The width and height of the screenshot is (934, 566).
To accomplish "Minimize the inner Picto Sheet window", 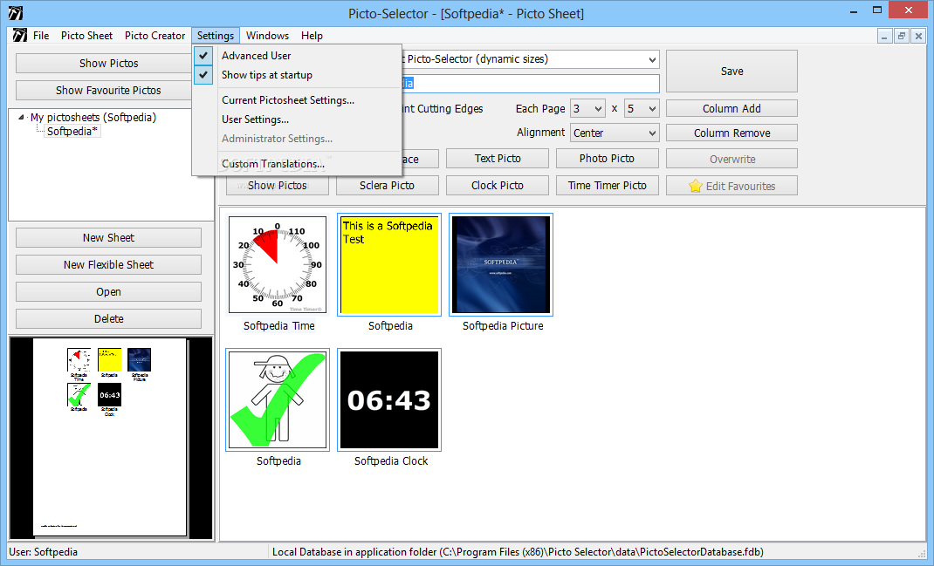I will [x=884, y=37].
